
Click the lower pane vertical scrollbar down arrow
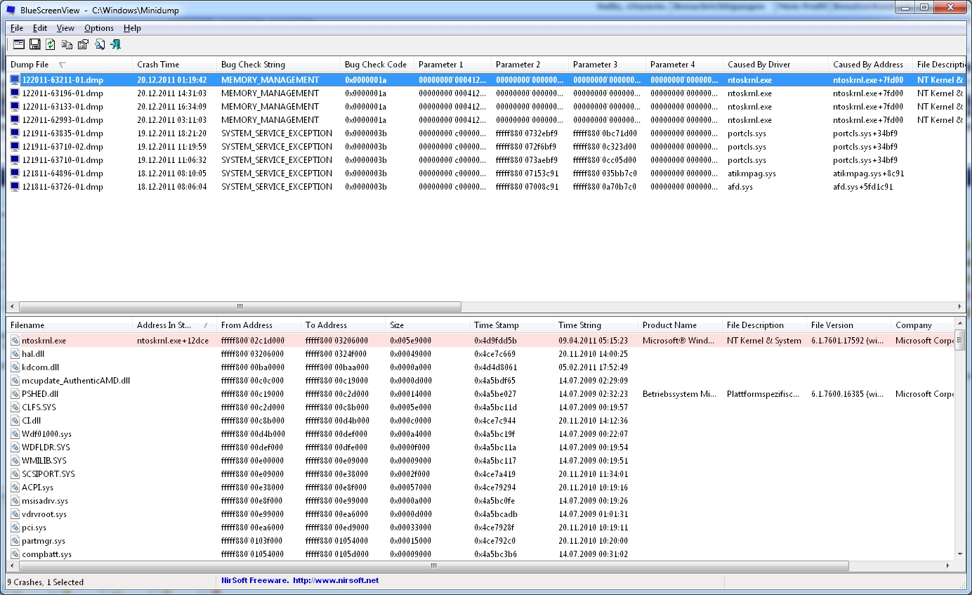click(960, 554)
